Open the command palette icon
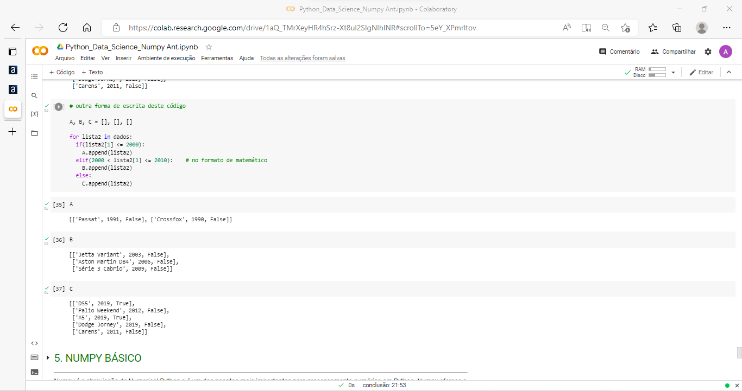Image resolution: width=742 pixels, height=391 pixels. pyautogui.click(x=34, y=357)
